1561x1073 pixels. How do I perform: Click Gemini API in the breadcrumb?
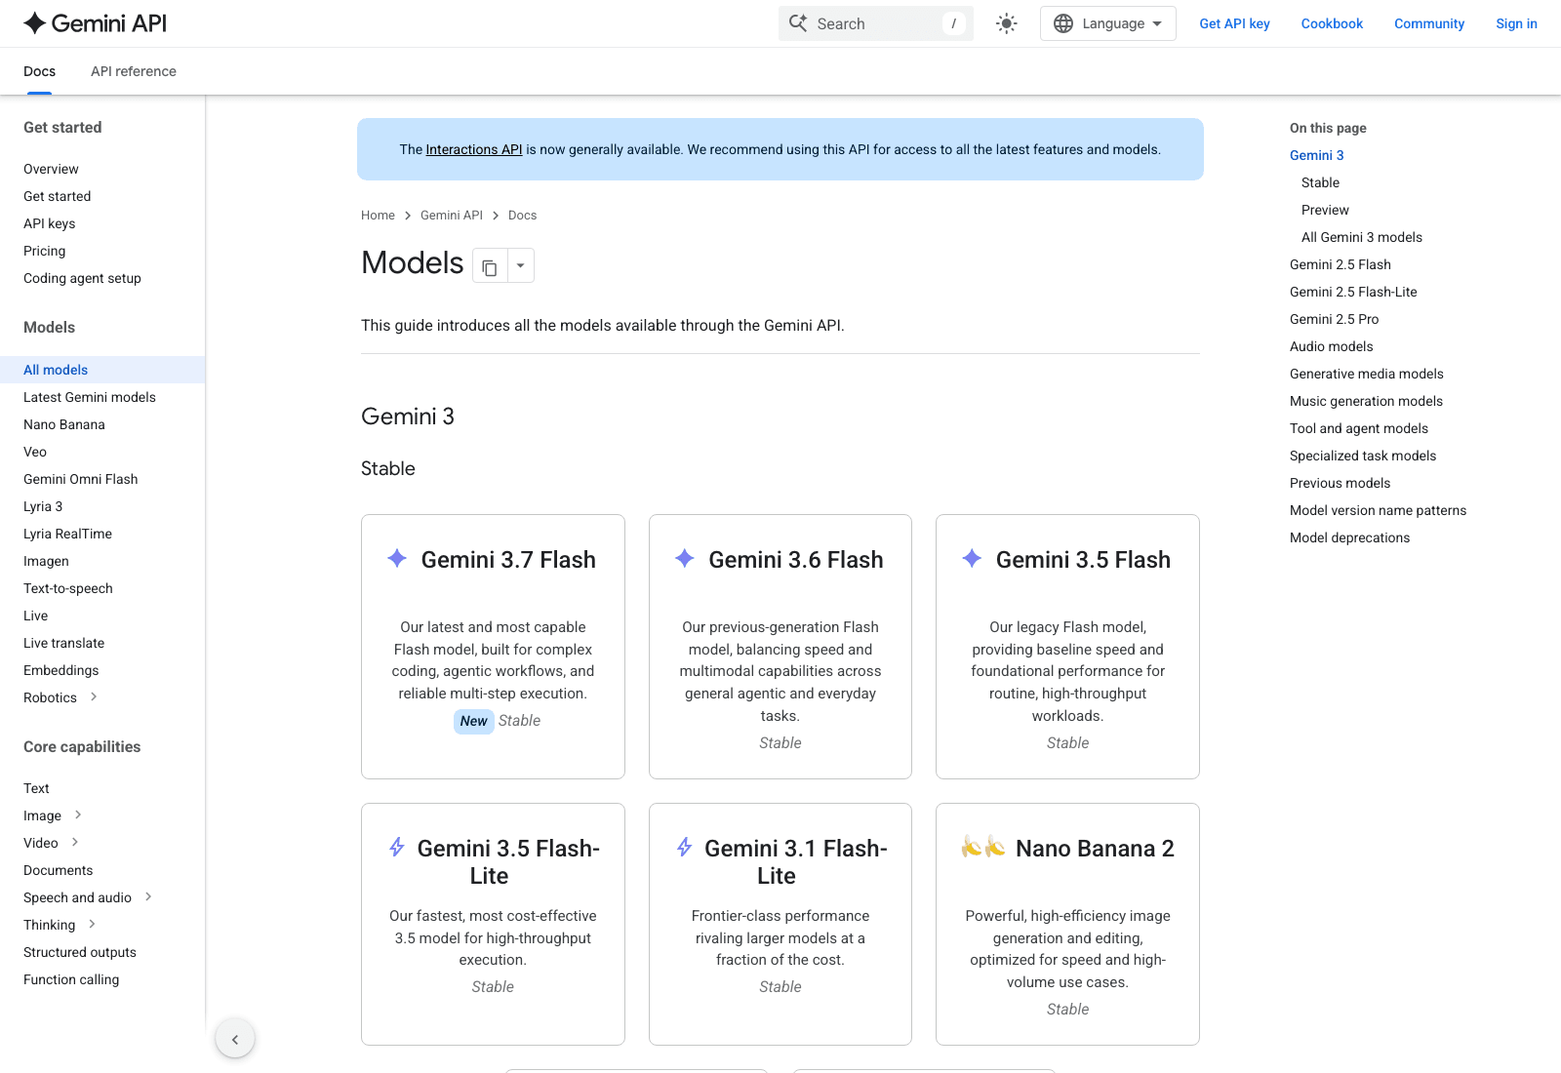point(452,216)
